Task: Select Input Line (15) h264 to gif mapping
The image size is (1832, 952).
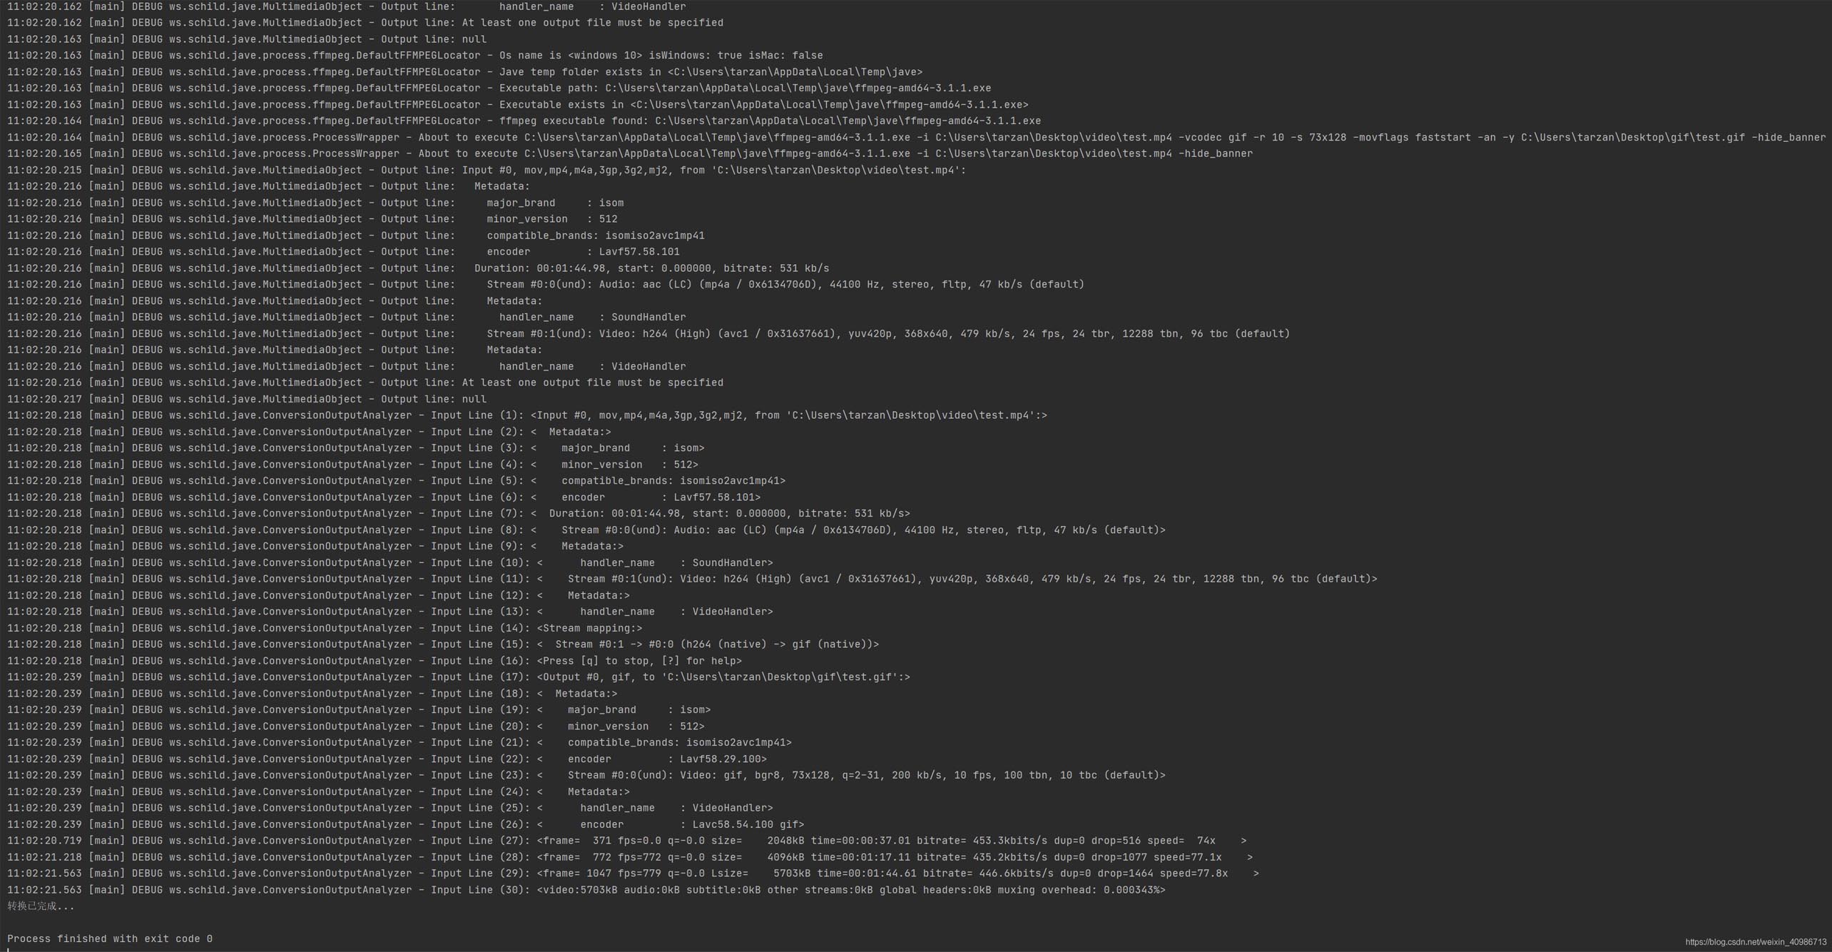Action: (707, 644)
